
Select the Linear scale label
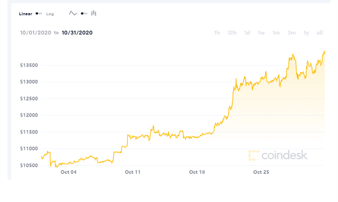[x=25, y=14]
